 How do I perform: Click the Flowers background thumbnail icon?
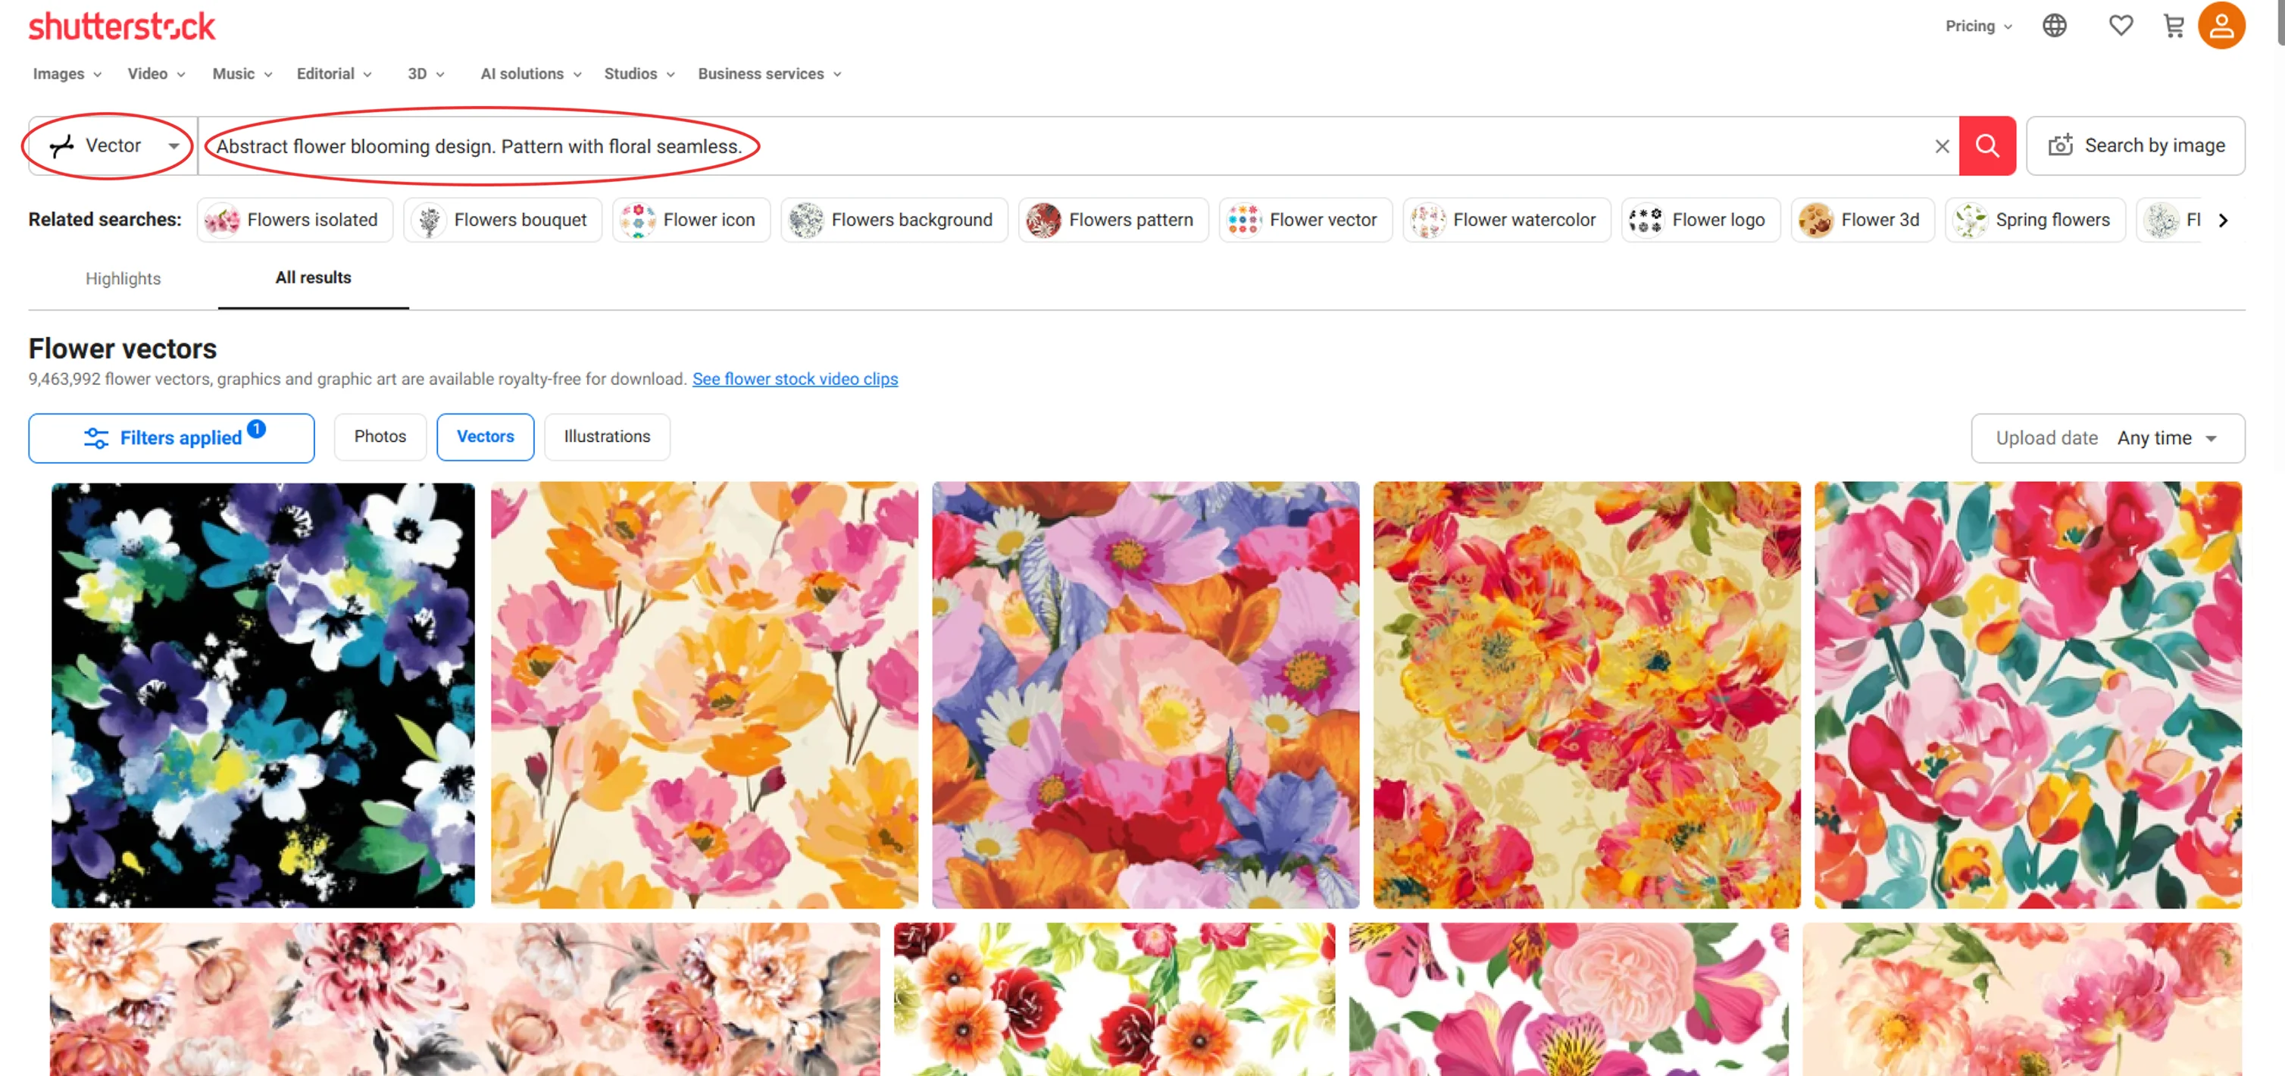tap(806, 220)
